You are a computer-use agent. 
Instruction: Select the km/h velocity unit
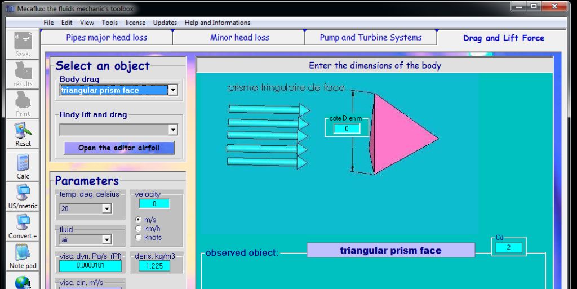(x=138, y=228)
